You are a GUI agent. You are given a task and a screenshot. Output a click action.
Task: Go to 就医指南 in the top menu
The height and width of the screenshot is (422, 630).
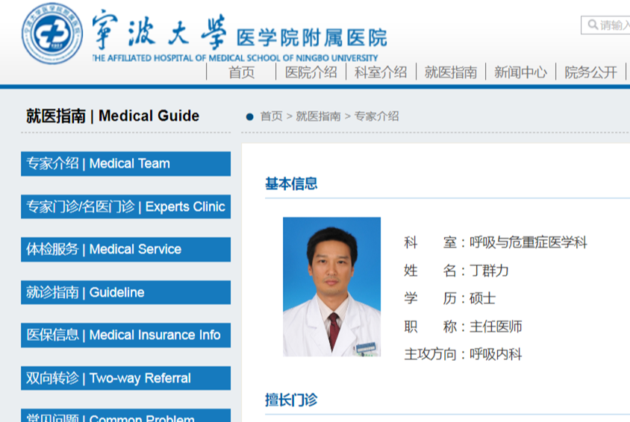point(451,72)
